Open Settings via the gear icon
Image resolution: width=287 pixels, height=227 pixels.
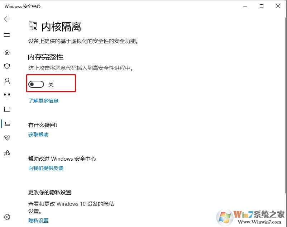7,217
